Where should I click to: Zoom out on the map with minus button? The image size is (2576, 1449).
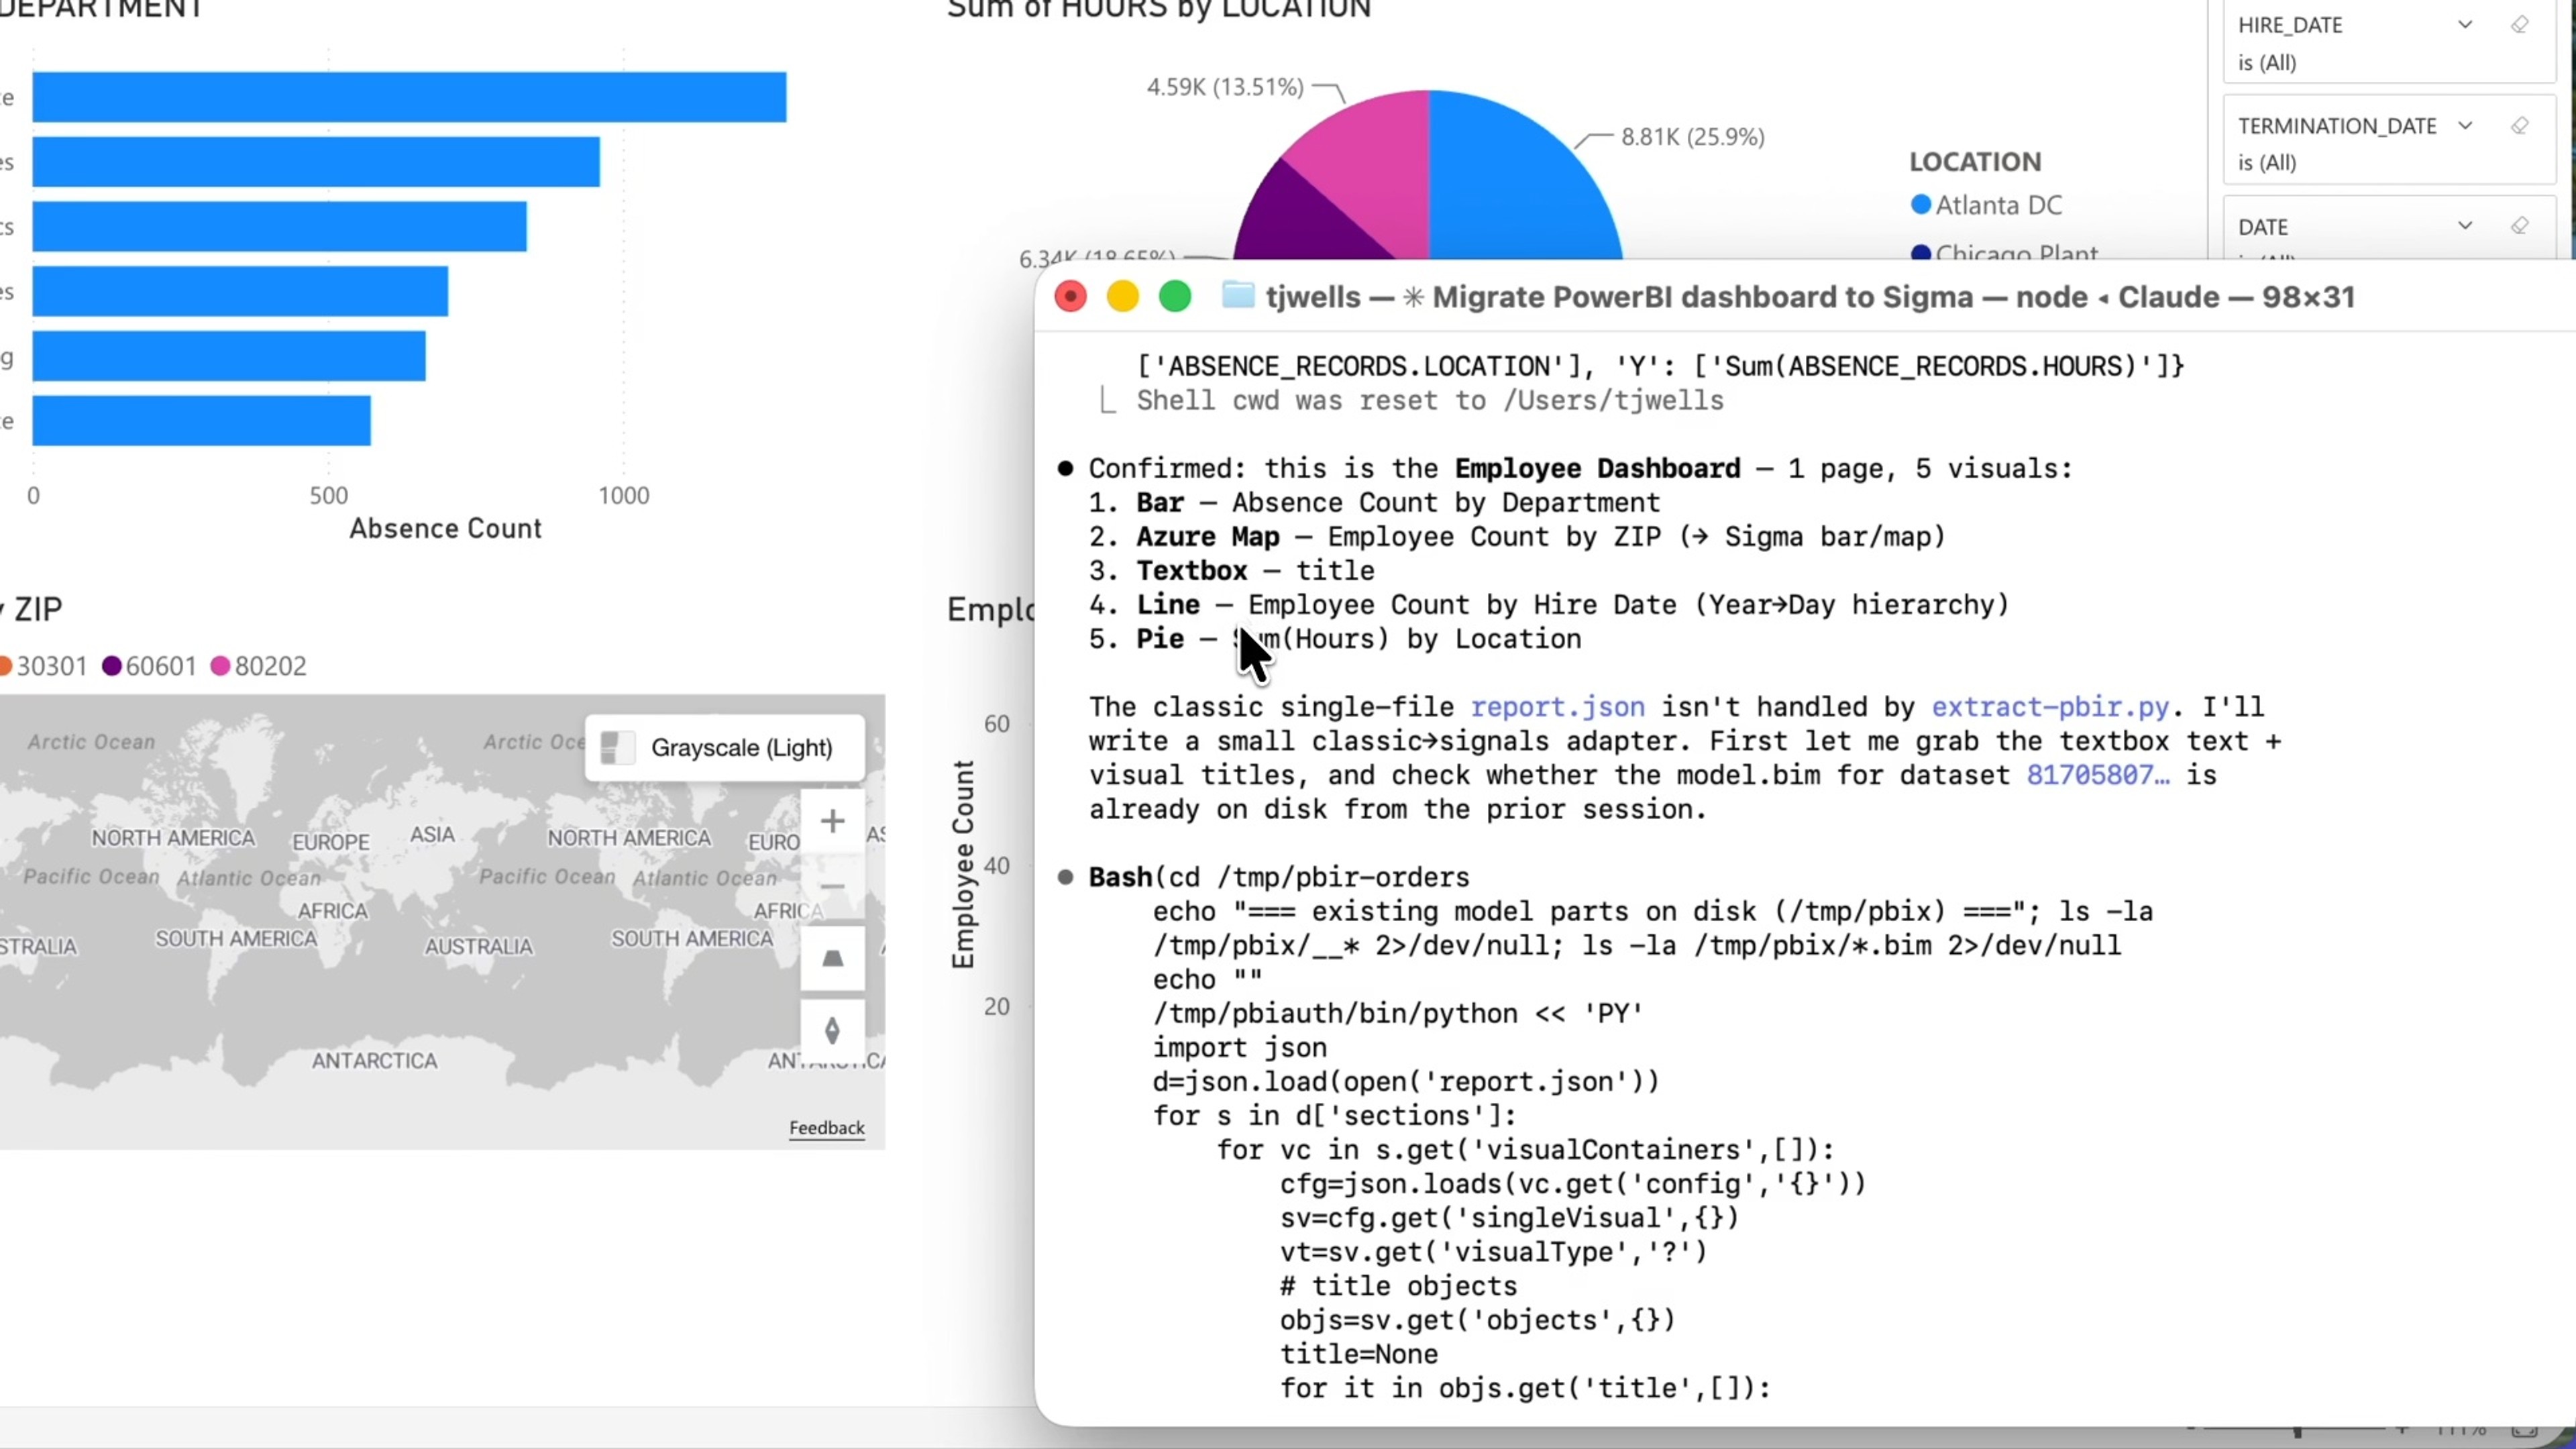832,886
